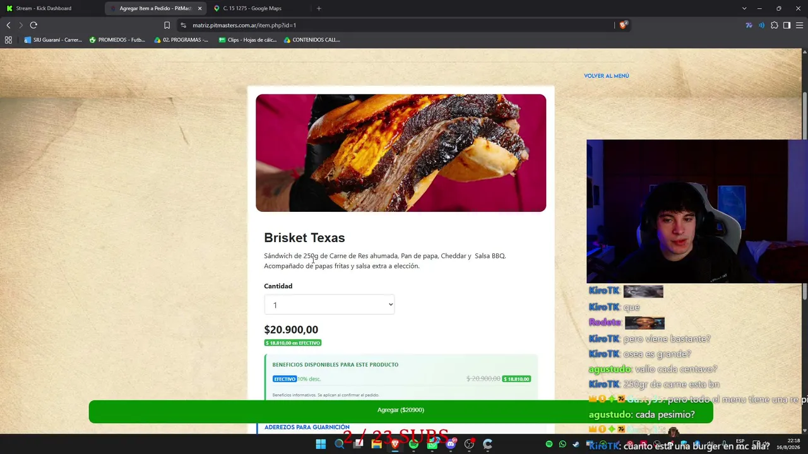Screen dimensions: 808x454
Task: Click the WhatsApp icon in system tray
Action: [562, 445]
